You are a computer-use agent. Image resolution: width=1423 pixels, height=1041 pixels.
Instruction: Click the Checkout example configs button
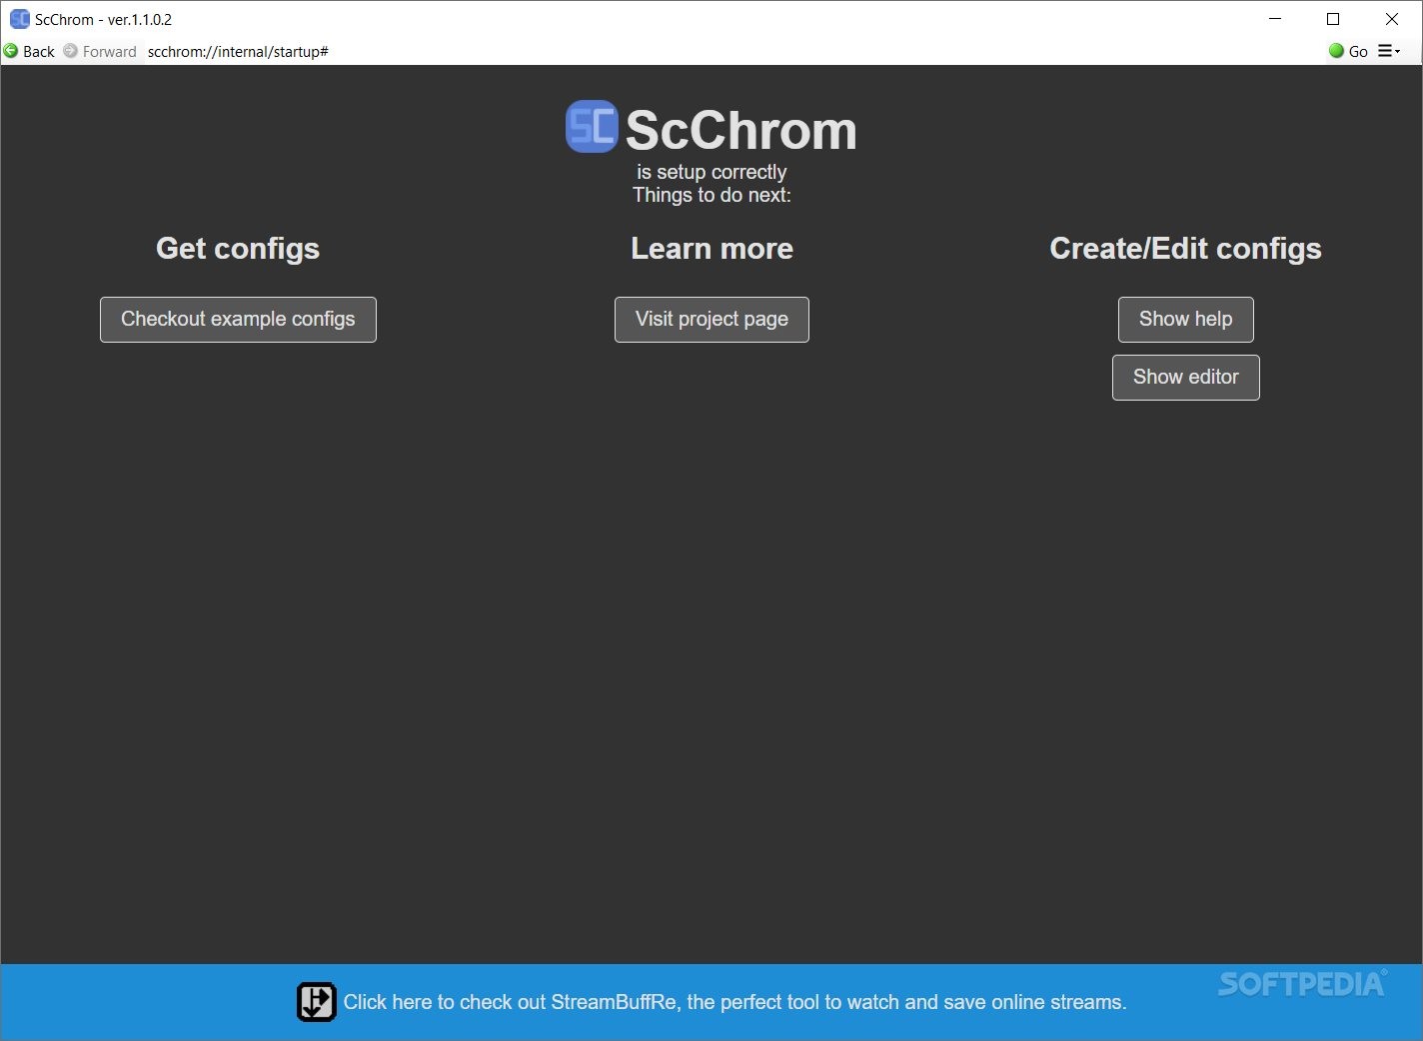click(238, 320)
